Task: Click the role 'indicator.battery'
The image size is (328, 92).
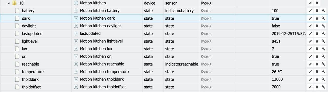Action: 179,11
